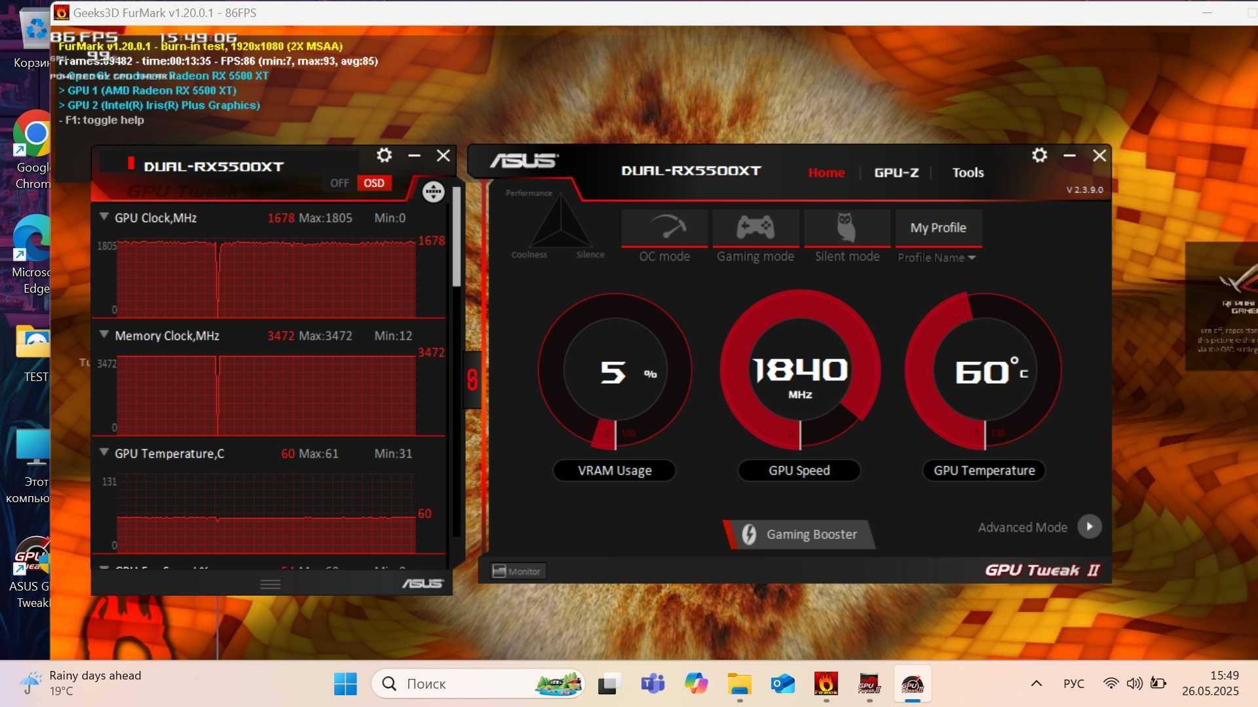Select the Gaming mode gamepad icon

[x=755, y=228]
